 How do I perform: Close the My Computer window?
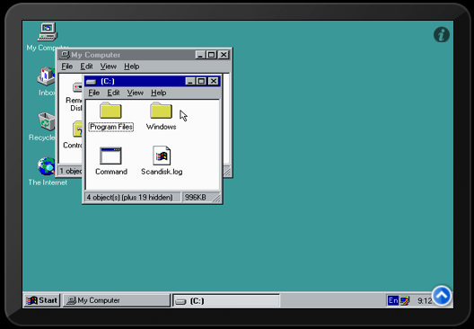coord(224,55)
